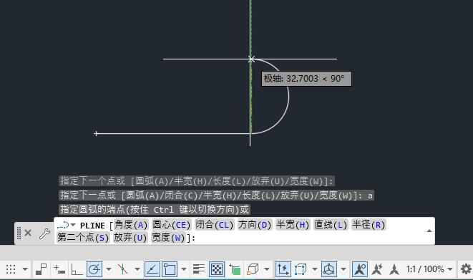Select the 第二个点(S) second point option
The height and width of the screenshot is (280, 473).
click(x=83, y=238)
